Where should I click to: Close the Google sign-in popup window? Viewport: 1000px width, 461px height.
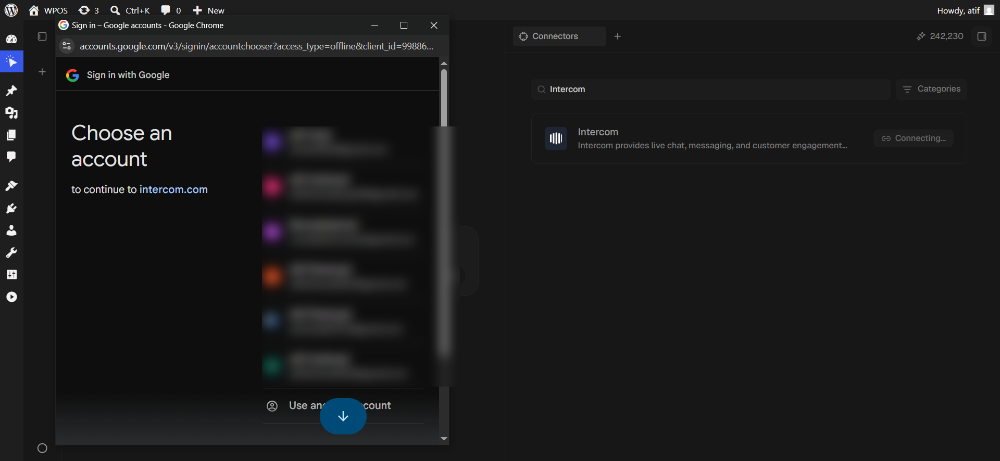tap(434, 25)
